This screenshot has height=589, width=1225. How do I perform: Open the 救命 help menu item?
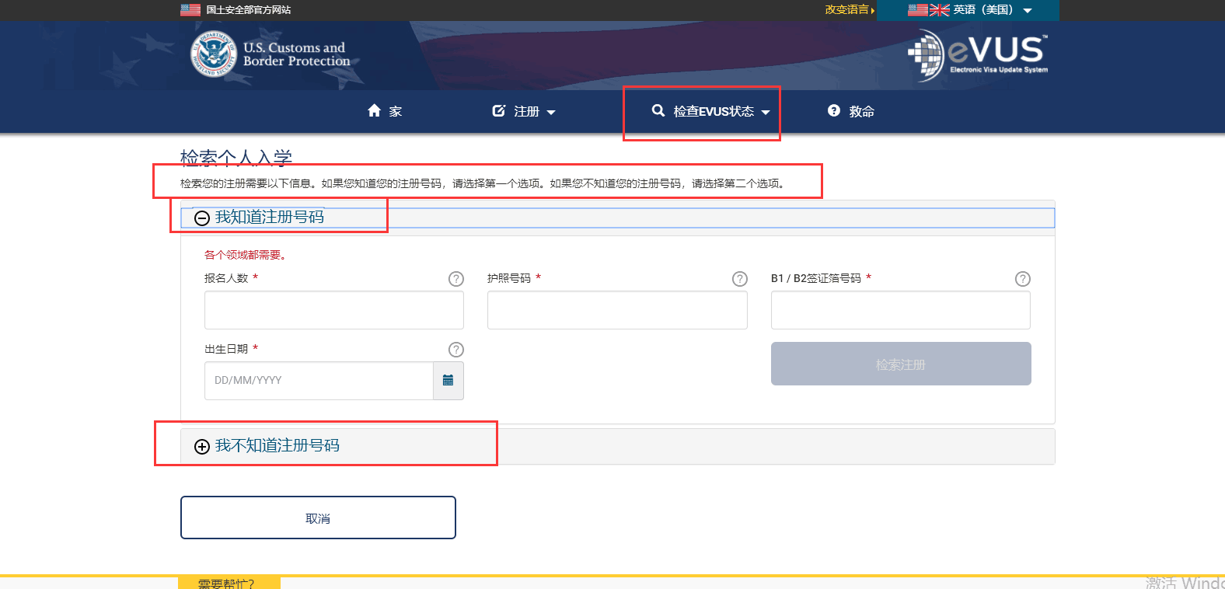[851, 111]
